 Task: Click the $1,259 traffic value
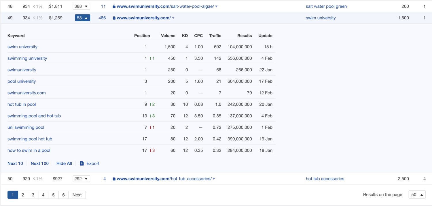(x=56, y=18)
